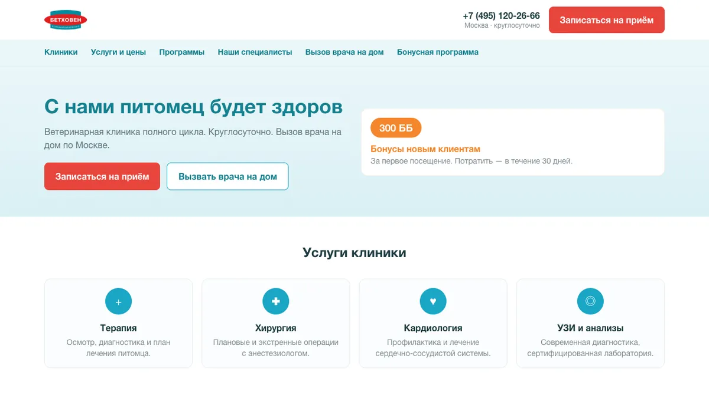Click text Осмотр, диагностика и план лечения

click(118, 348)
